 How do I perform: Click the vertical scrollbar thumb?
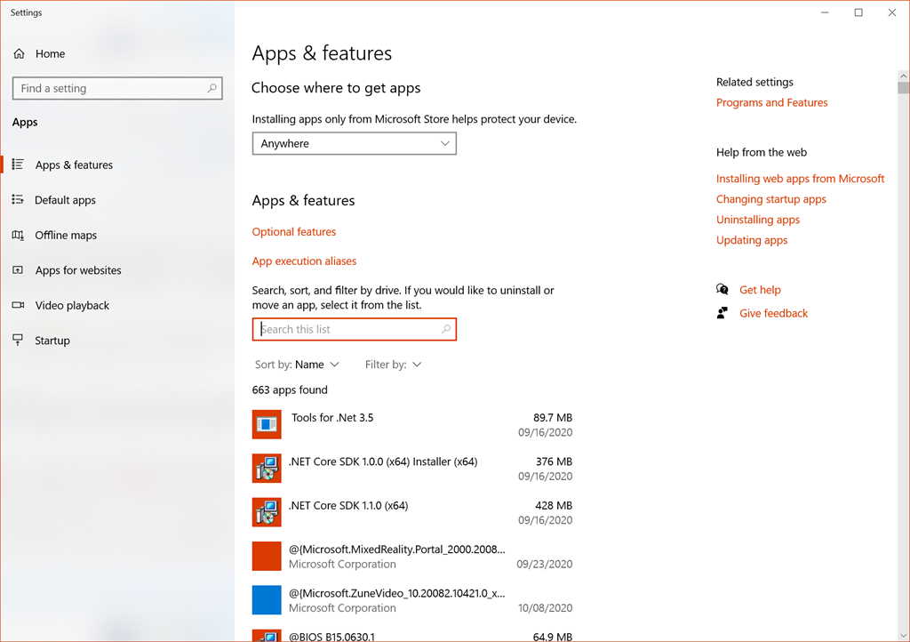(x=903, y=88)
